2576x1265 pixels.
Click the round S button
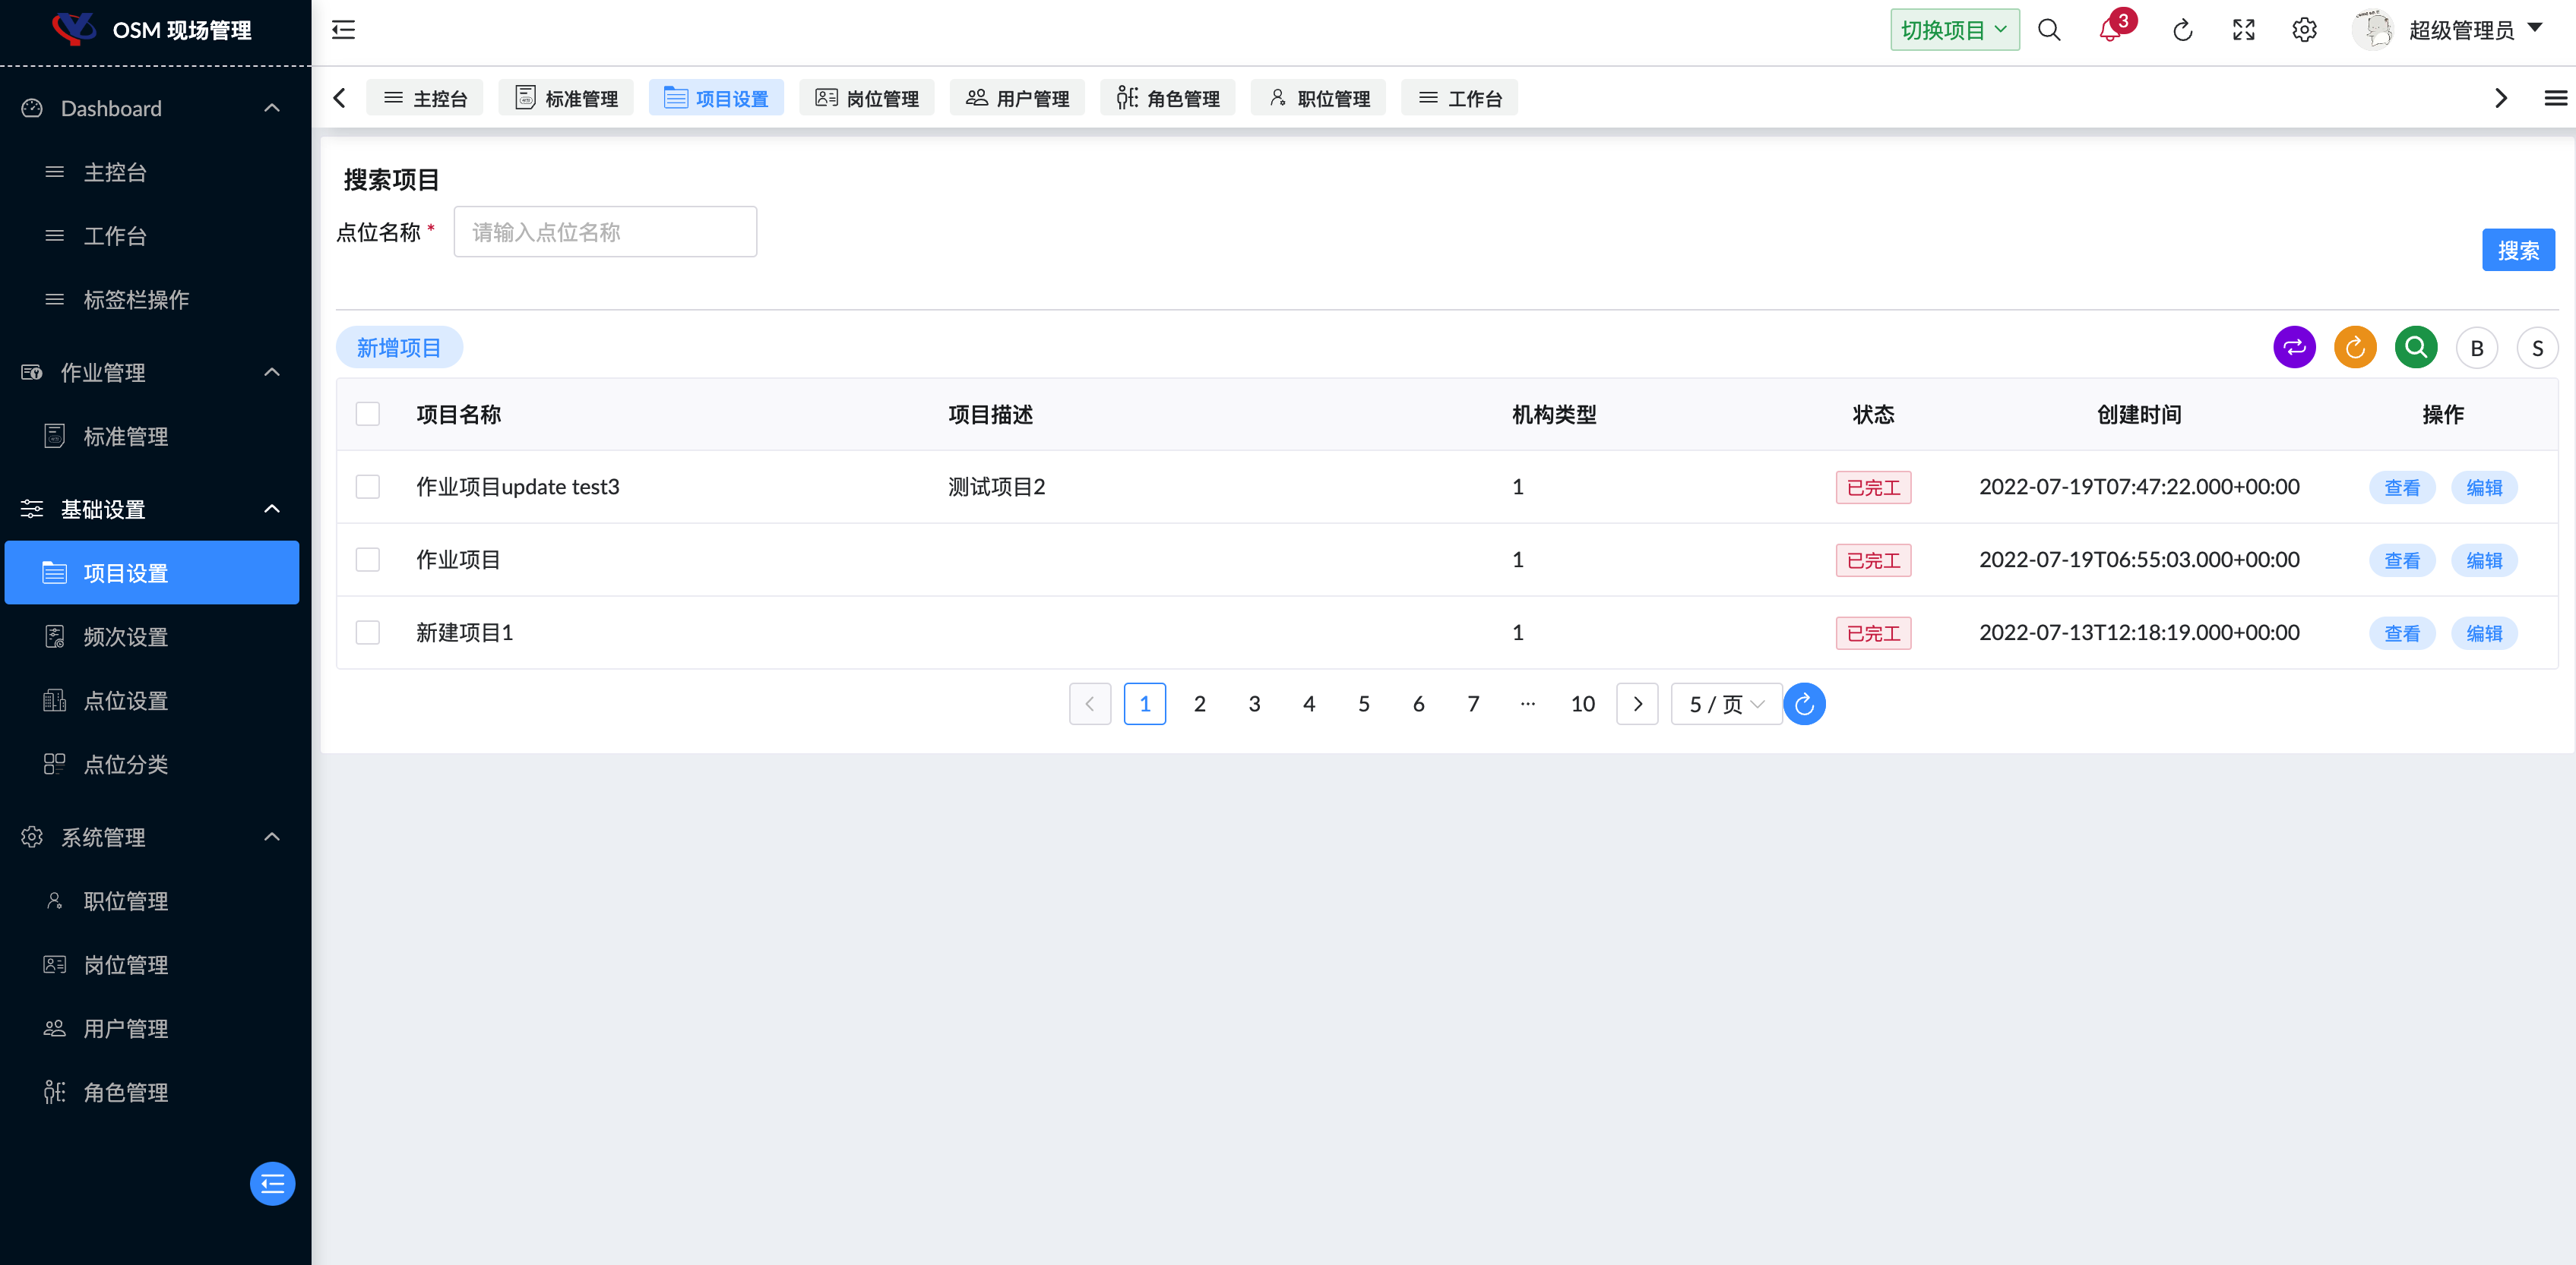2537,348
